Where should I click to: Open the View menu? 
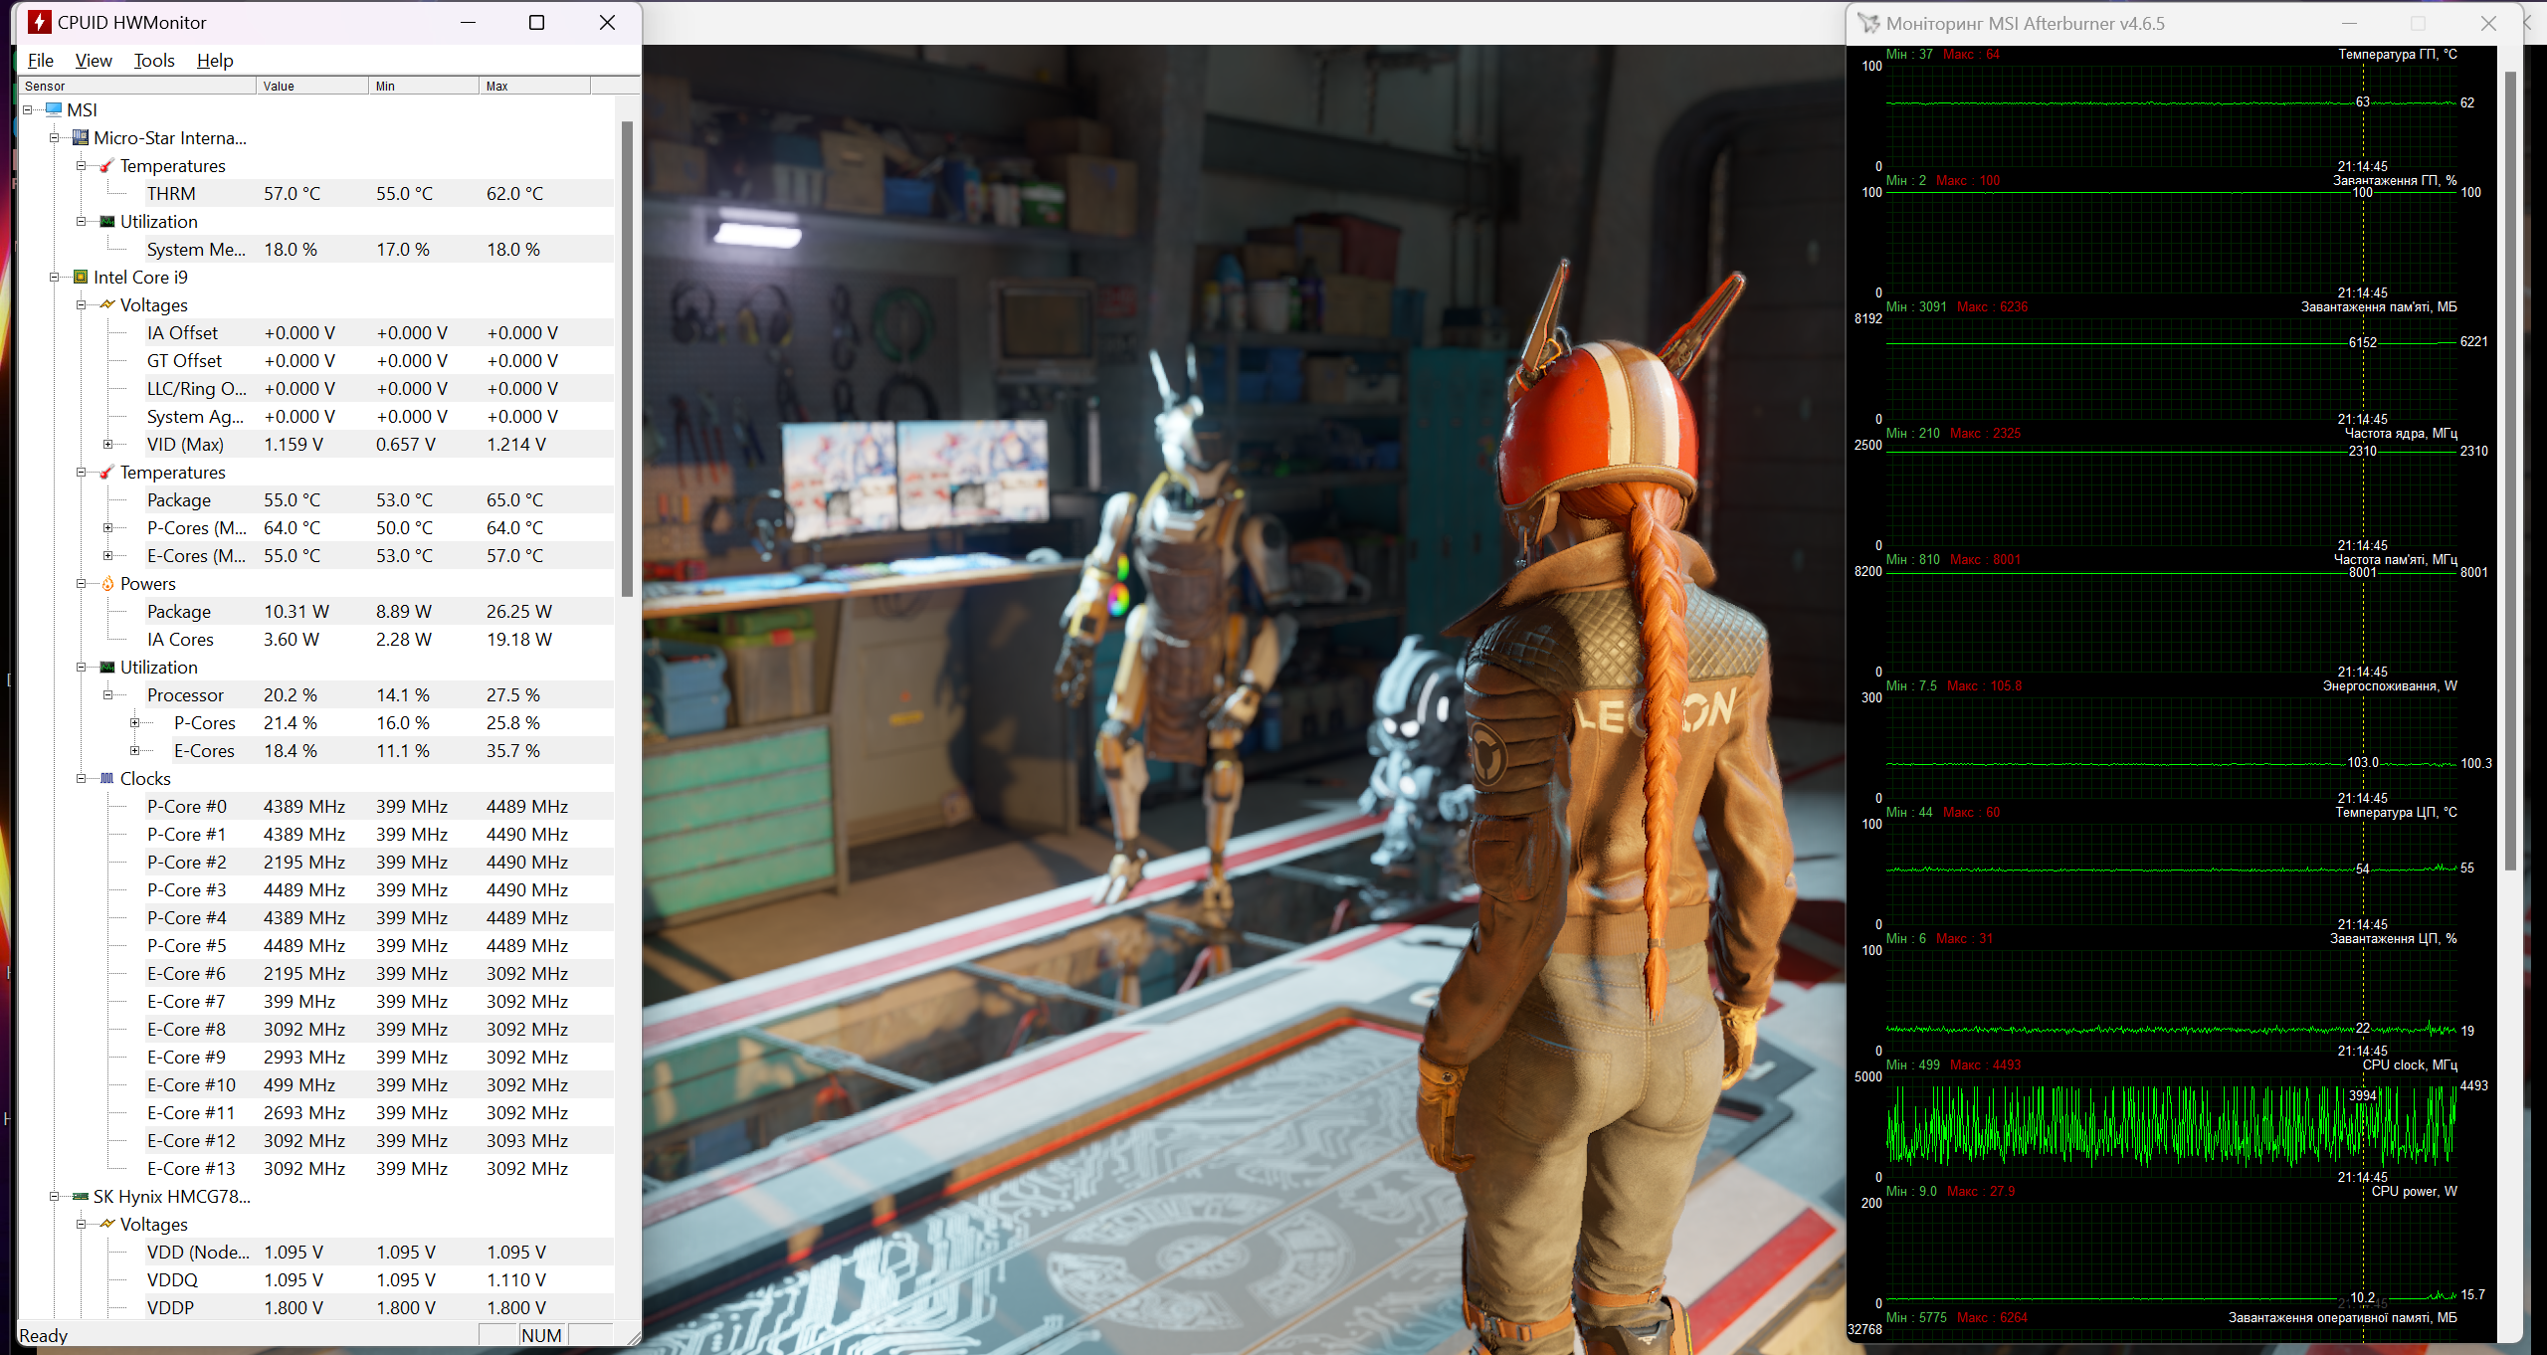tap(94, 61)
